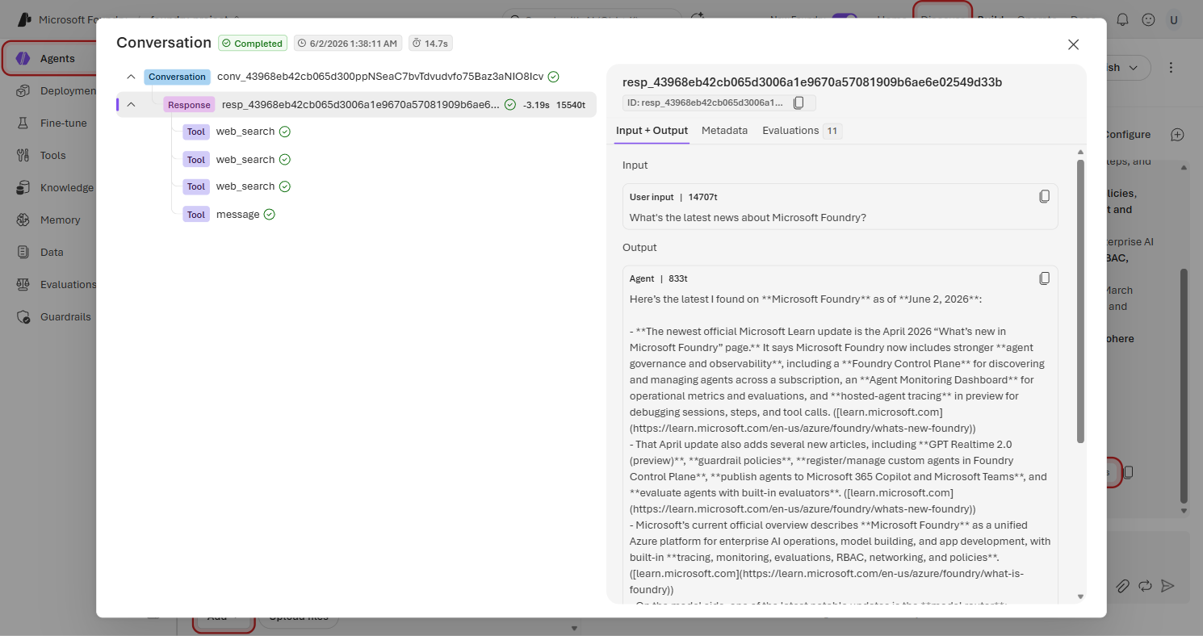Select the Response resp_43968 row
The width and height of the screenshot is (1203, 636).
[x=357, y=104]
